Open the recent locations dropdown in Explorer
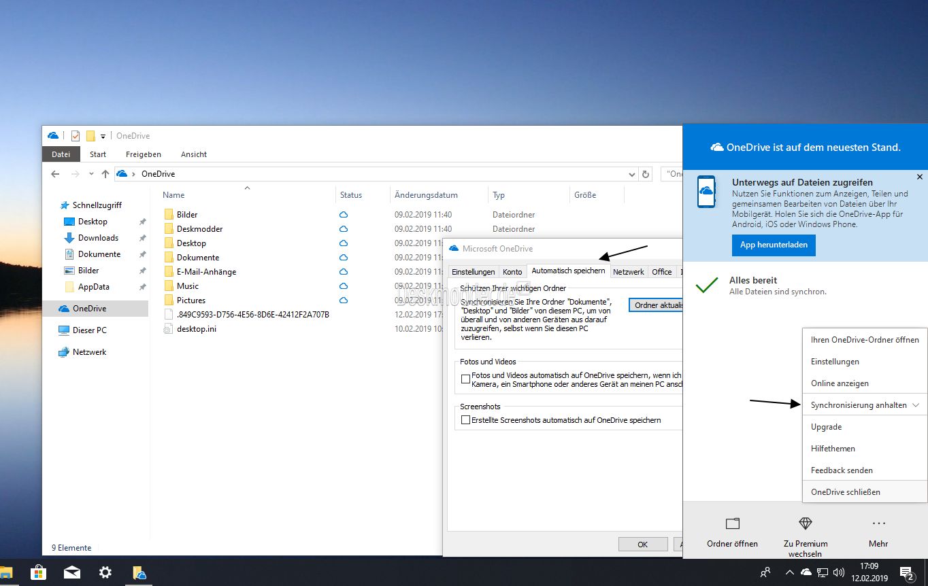The image size is (928, 586). pyautogui.click(x=91, y=174)
